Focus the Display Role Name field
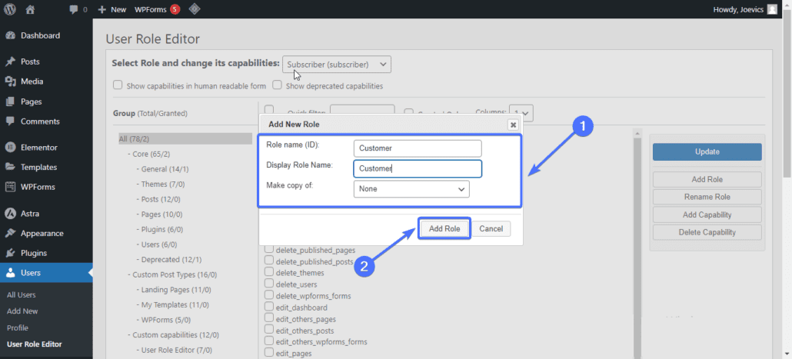The image size is (792, 359). pos(418,168)
